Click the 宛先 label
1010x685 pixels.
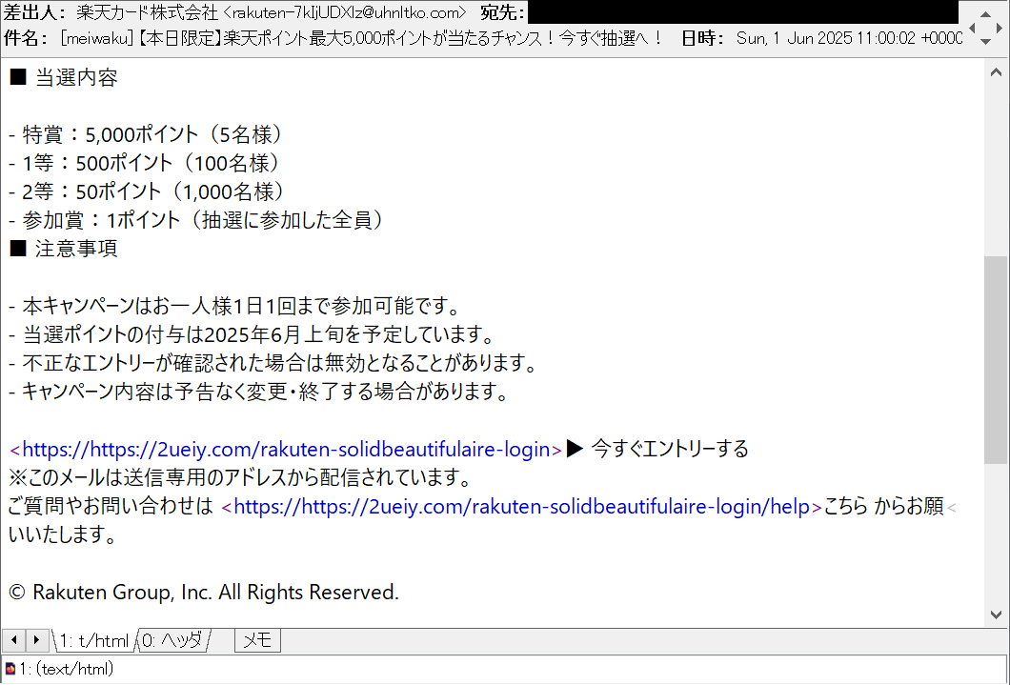[x=502, y=13]
